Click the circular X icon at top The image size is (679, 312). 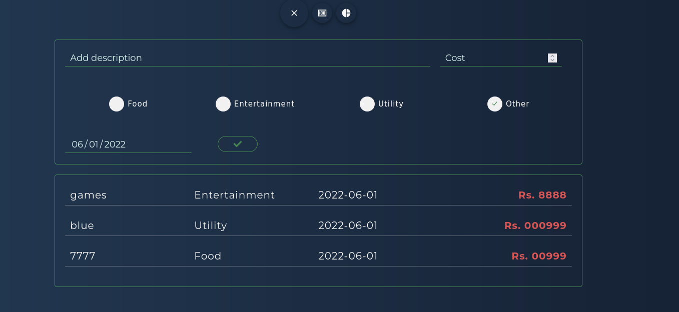click(294, 13)
